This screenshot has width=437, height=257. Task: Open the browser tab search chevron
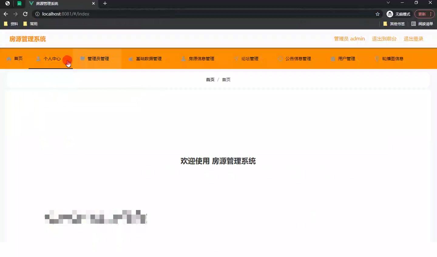pyautogui.click(x=388, y=3)
